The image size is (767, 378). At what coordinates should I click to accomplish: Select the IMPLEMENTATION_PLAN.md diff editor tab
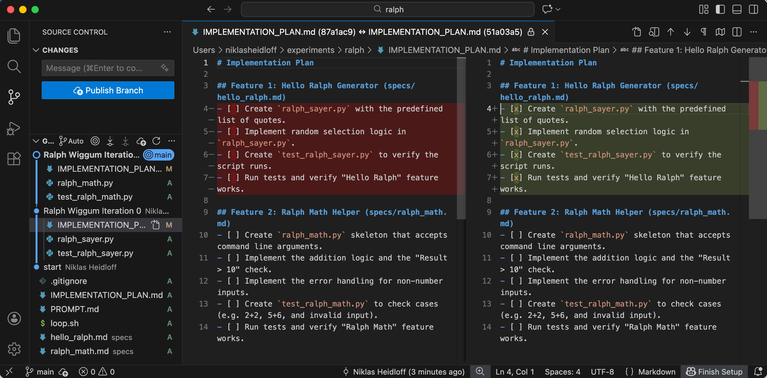point(362,32)
